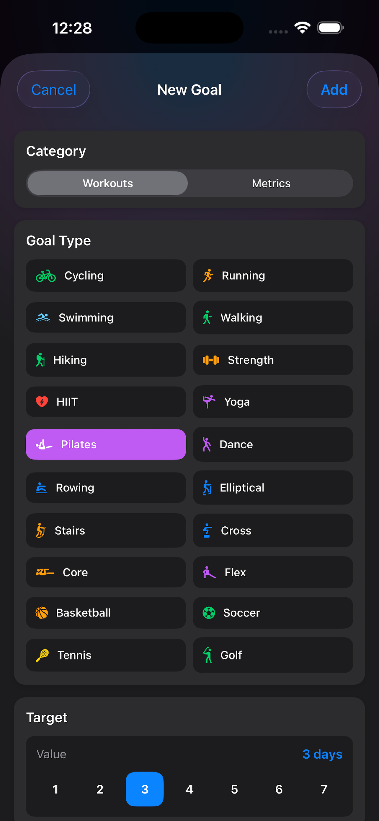Choose the Elliptical goal option

(x=272, y=487)
